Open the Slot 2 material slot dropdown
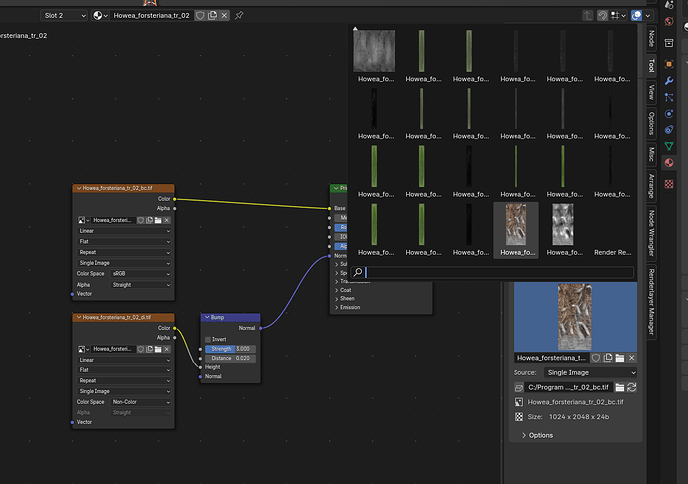 pos(64,15)
